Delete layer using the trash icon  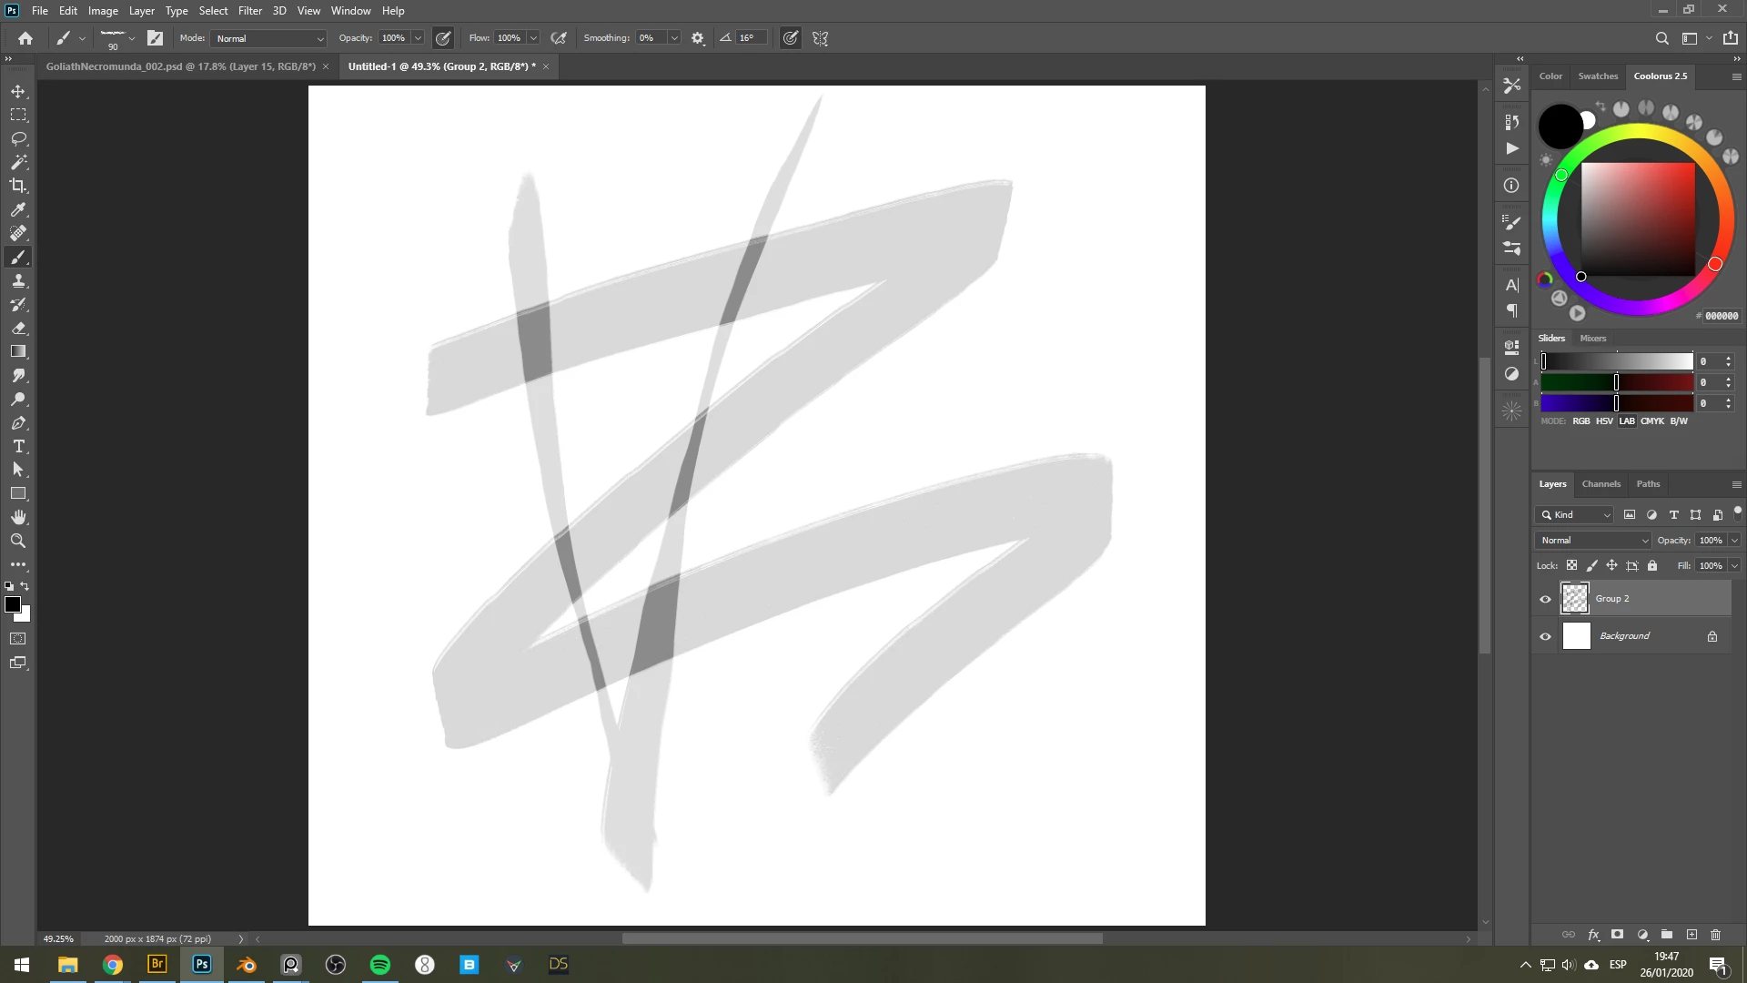pyautogui.click(x=1715, y=935)
